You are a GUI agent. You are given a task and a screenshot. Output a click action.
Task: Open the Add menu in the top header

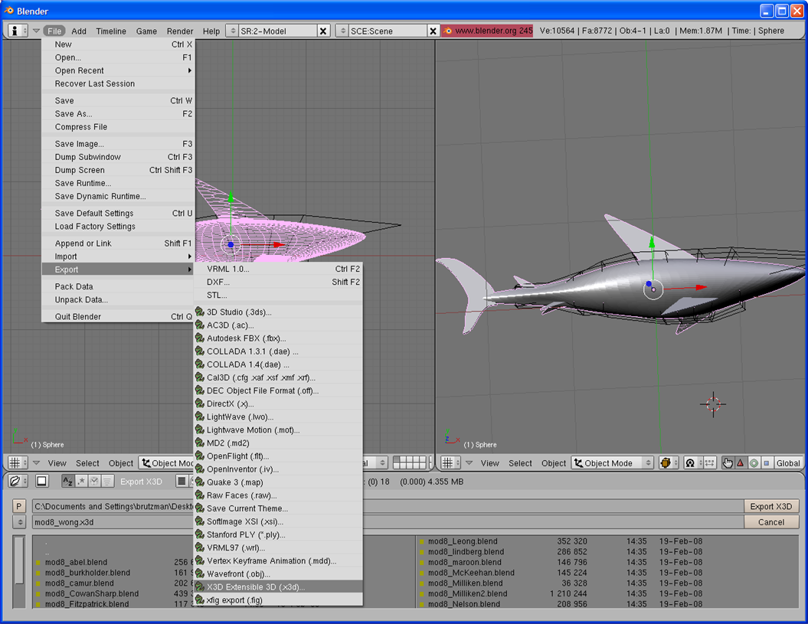79,31
